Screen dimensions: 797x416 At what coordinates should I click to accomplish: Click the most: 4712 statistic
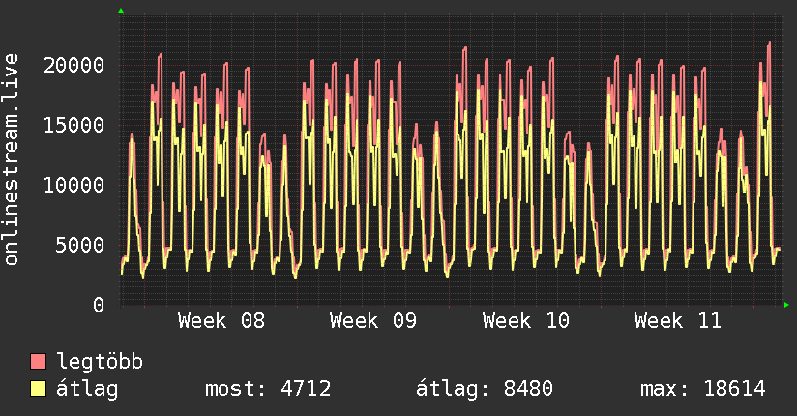pyautogui.click(x=268, y=389)
